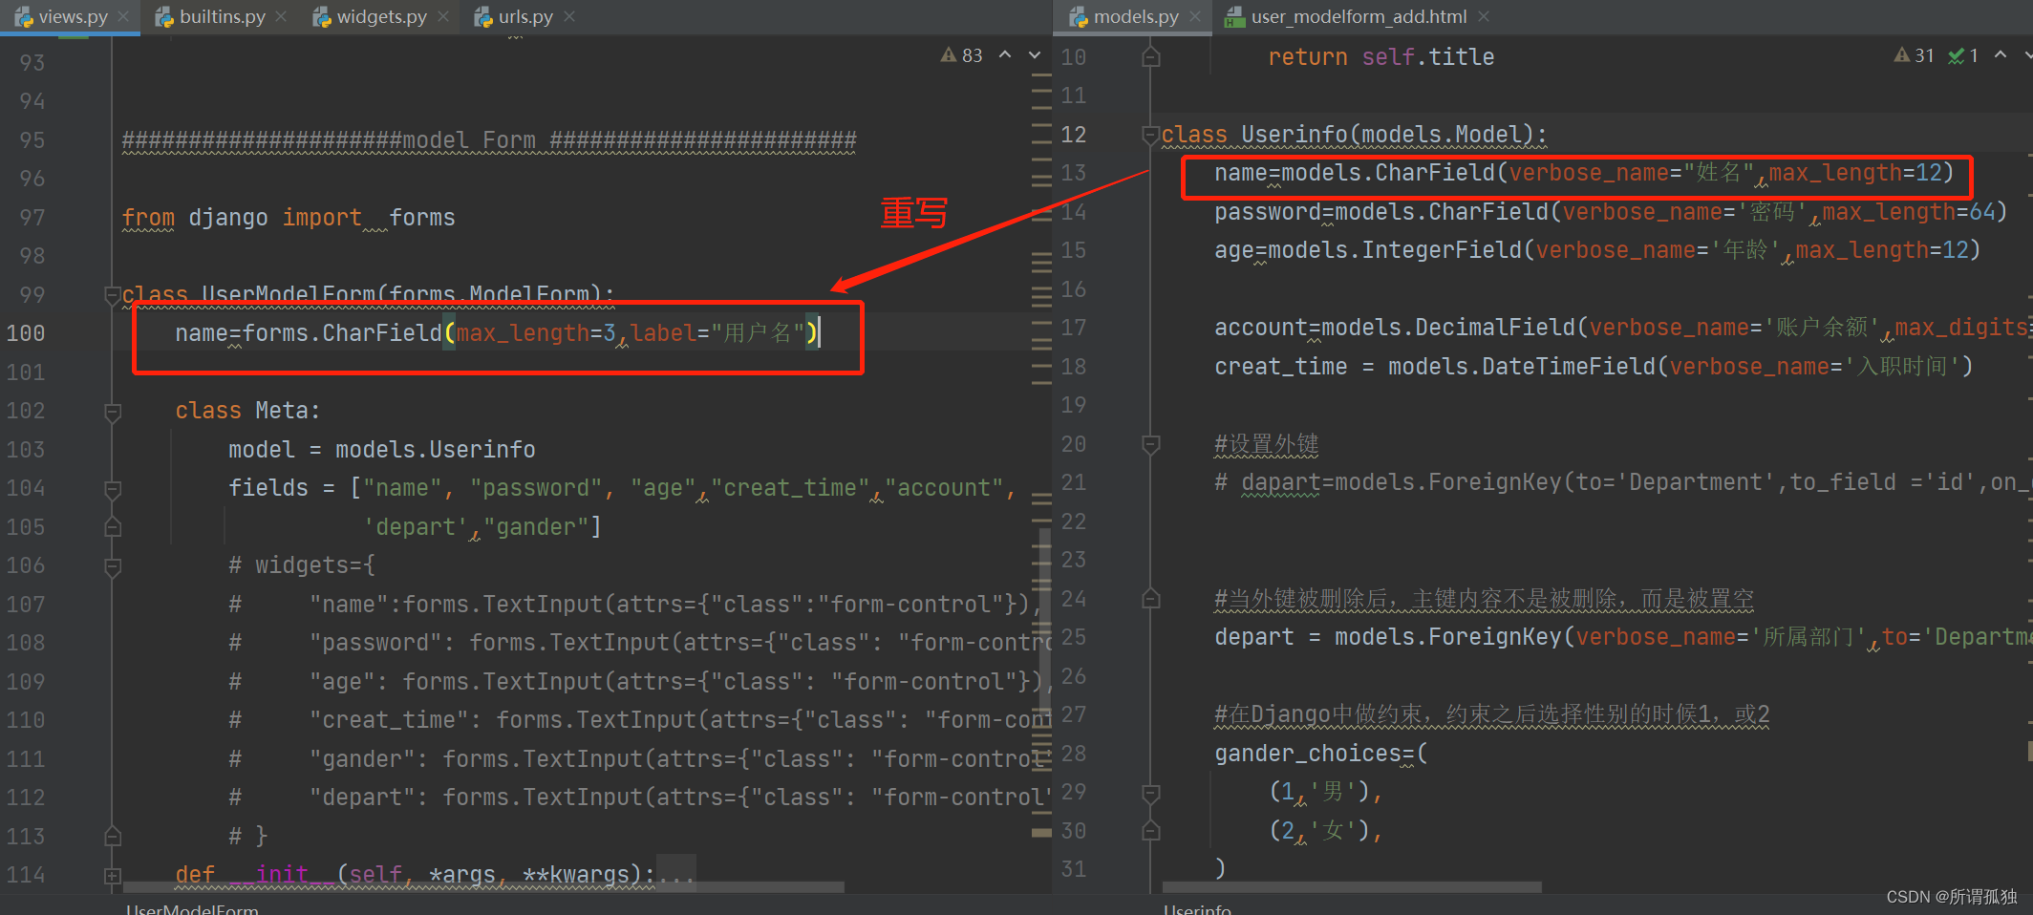Go to next highlighted error in views.py
Viewport: 2033px width, 915px height.
1035,55
